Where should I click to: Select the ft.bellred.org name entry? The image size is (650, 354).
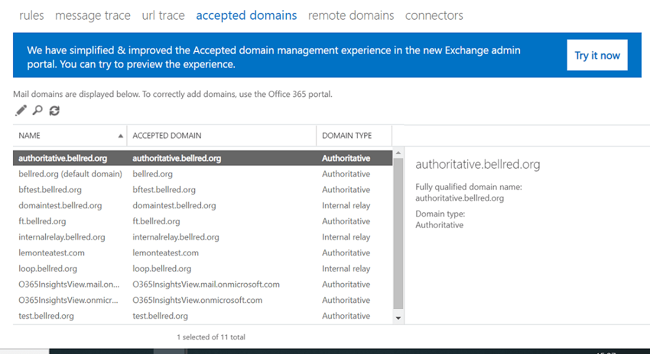pyautogui.click(x=42, y=221)
